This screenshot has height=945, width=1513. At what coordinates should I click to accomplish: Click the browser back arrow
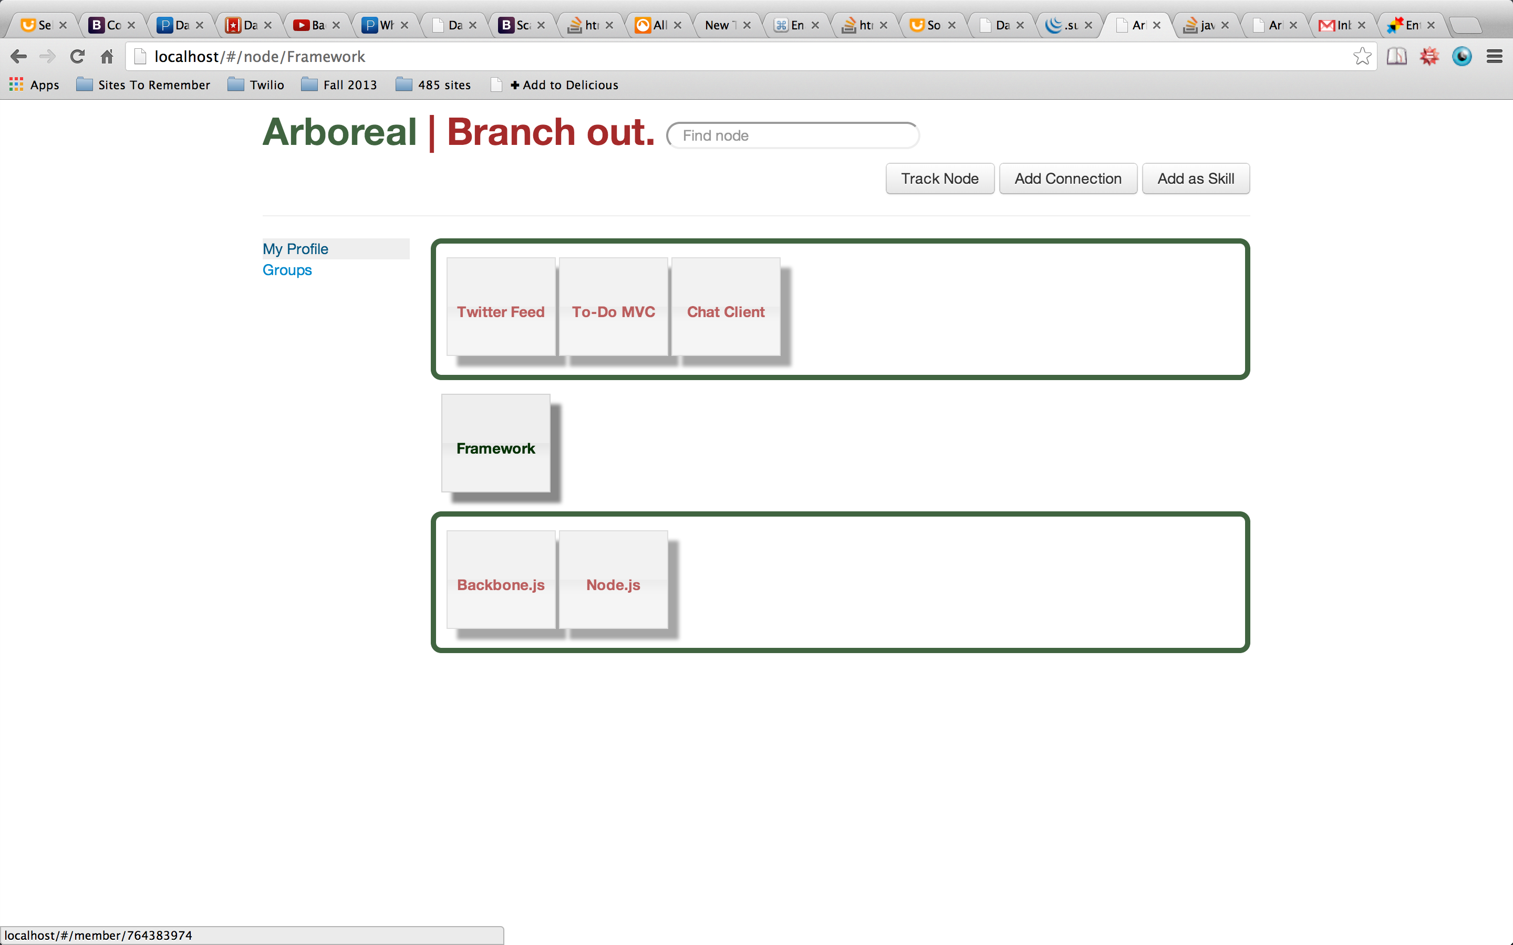tap(19, 57)
